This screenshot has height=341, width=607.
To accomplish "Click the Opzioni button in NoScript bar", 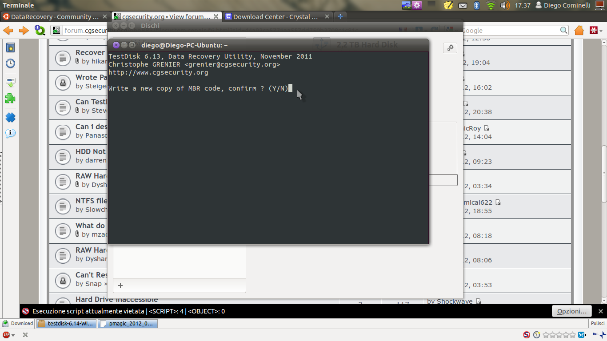I will 571,311.
